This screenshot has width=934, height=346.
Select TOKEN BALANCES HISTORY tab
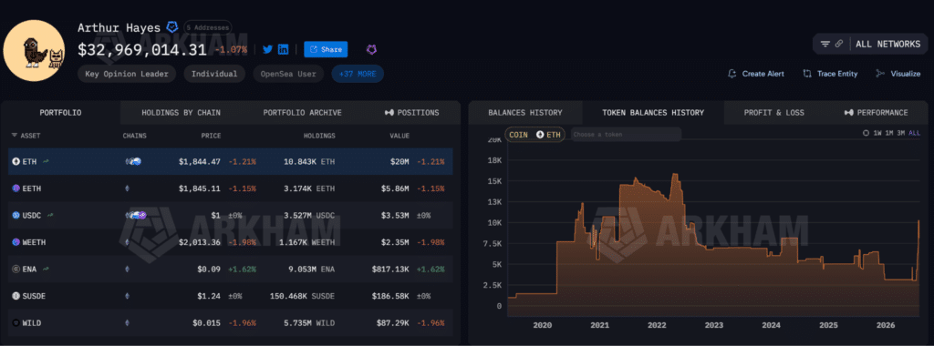click(653, 112)
